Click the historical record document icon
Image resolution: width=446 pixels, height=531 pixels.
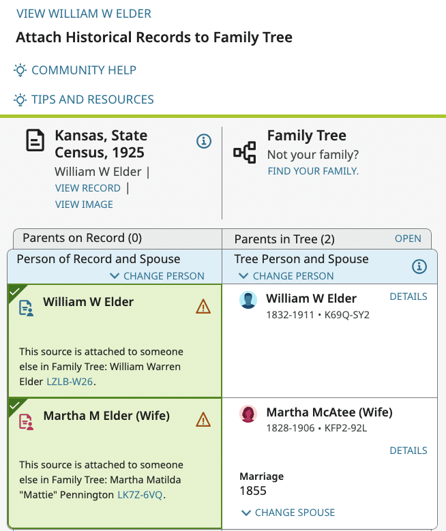34,142
